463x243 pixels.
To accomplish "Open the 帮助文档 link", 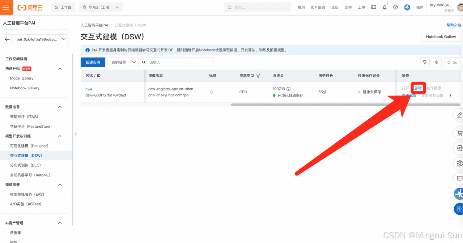I will [x=454, y=25].
